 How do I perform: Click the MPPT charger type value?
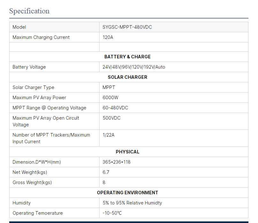point(109,87)
